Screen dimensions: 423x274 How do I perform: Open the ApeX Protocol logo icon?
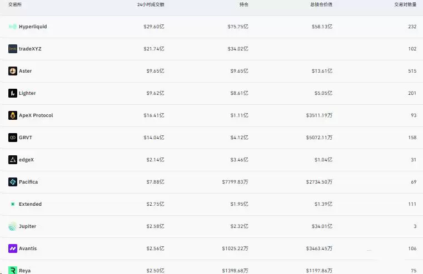point(13,115)
